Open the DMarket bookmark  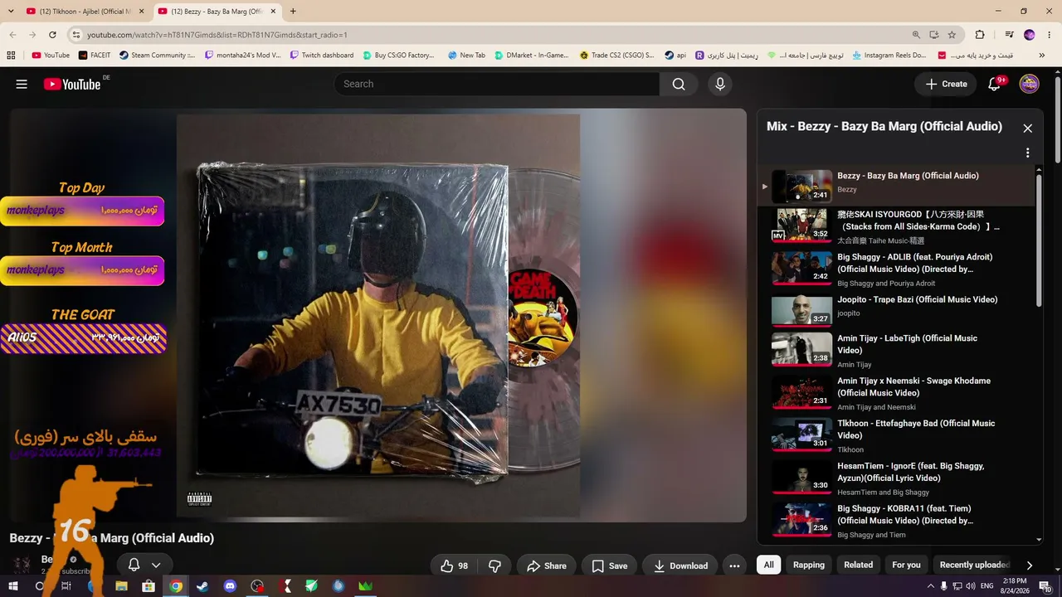coord(533,56)
